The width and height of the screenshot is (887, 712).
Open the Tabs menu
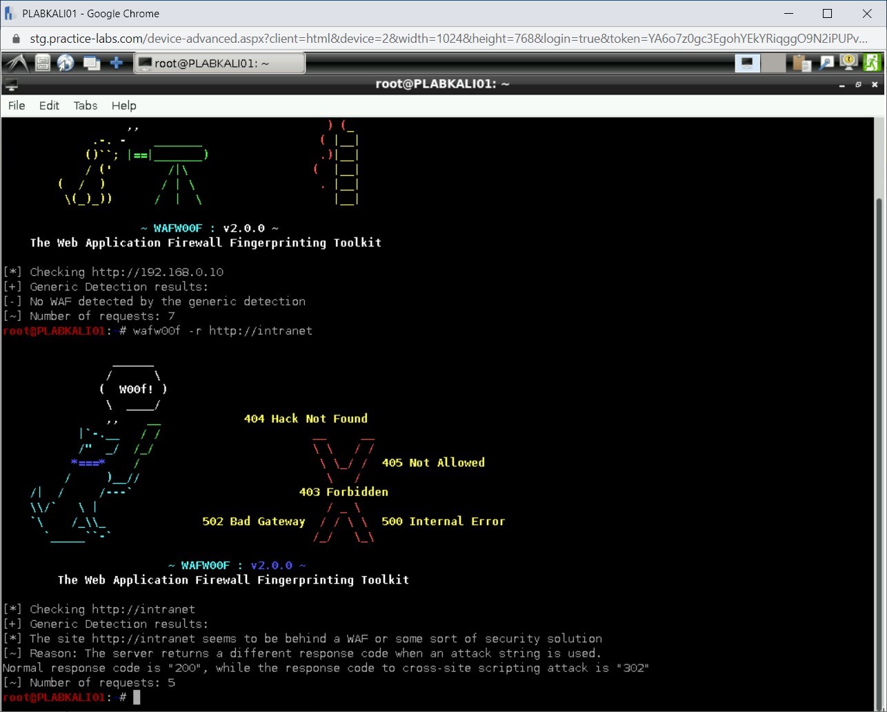[86, 106]
